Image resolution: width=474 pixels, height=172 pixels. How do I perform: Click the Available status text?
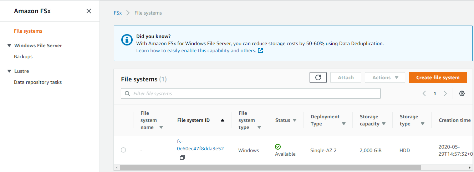coord(285,154)
